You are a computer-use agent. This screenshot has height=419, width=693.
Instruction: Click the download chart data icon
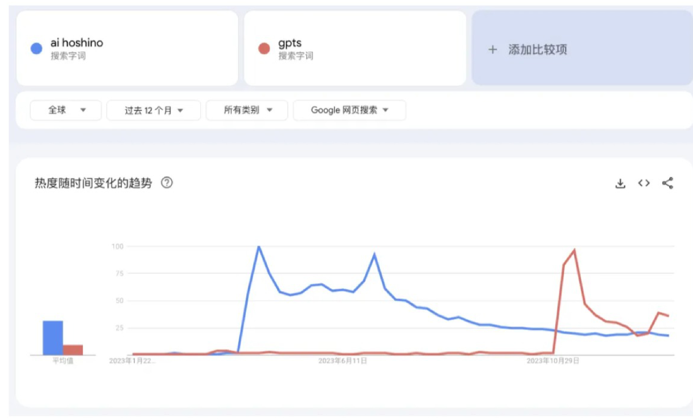point(620,184)
